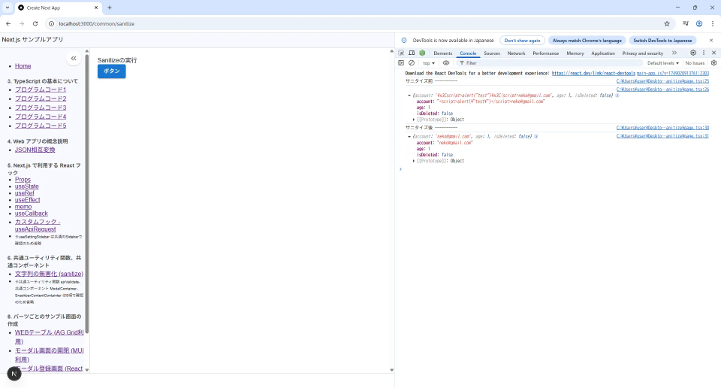Open console settings gear icon
The width and height of the screenshot is (721, 388).
point(713,63)
